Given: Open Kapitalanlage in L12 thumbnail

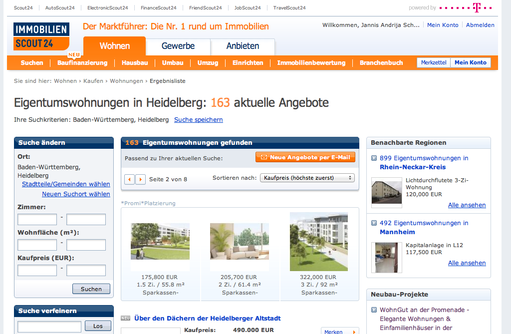Looking at the screenshot, I should 387,257.
